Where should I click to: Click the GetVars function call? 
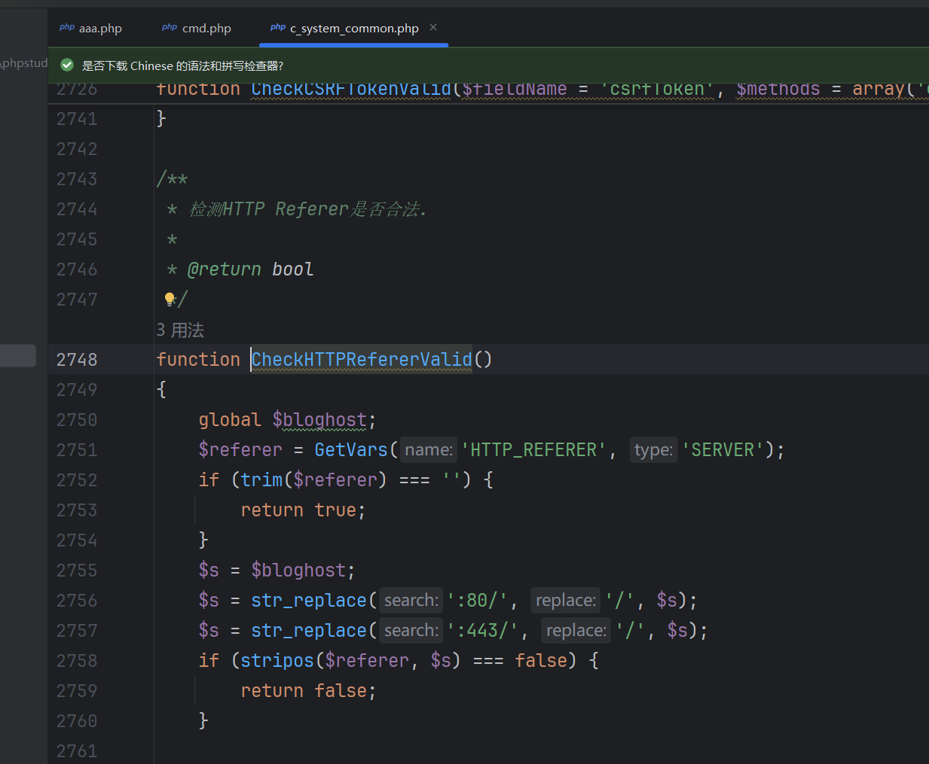351,449
